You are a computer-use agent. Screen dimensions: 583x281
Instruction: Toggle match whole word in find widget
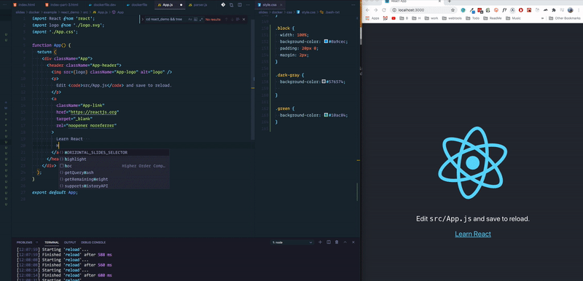(x=195, y=20)
